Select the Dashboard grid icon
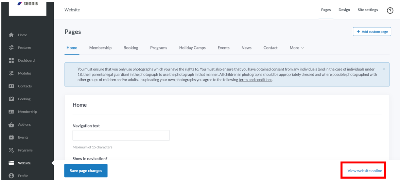This screenshot has width=400, height=182. tap(11, 61)
